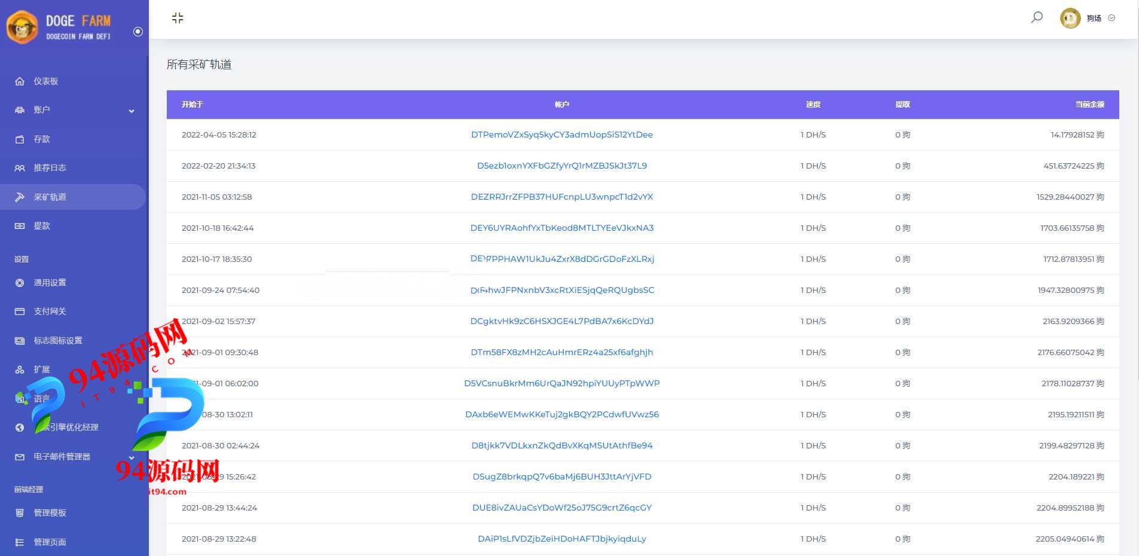The height and width of the screenshot is (556, 1139).
Task: Open 存款 deposits menu item
Action: 42,139
